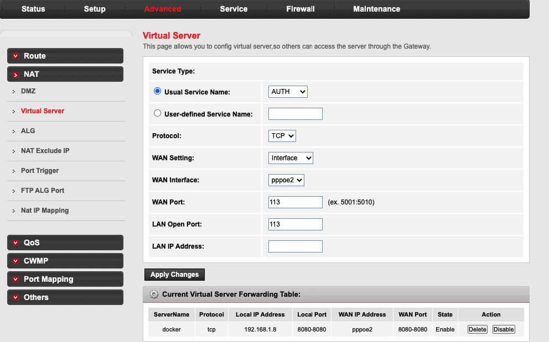The image size is (549, 342).
Task: Open the AUTH service name dropdown
Action: pos(288,92)
